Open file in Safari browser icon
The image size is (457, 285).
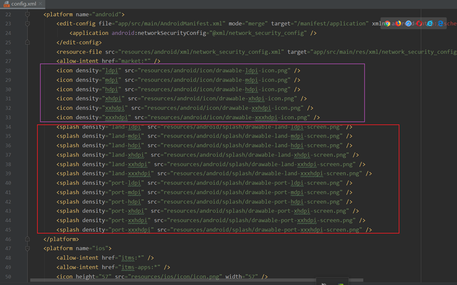point(408,23)
